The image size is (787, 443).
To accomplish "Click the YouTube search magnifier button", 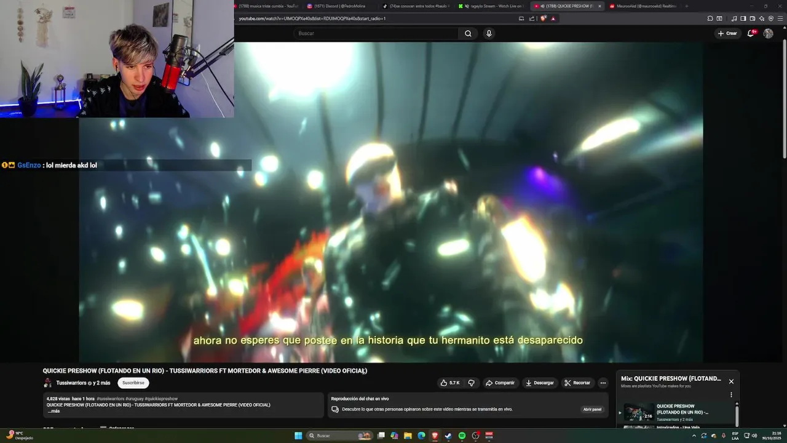I will click(x=468, y=33).
